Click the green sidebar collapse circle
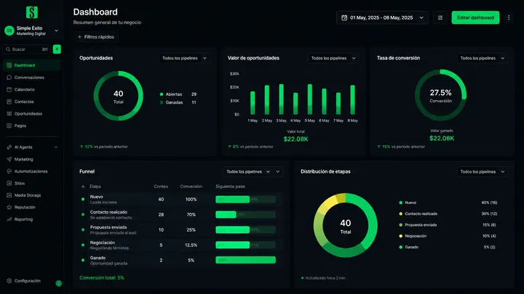The width and height of the screenshot is (524, 294). [x=58, y=284]
